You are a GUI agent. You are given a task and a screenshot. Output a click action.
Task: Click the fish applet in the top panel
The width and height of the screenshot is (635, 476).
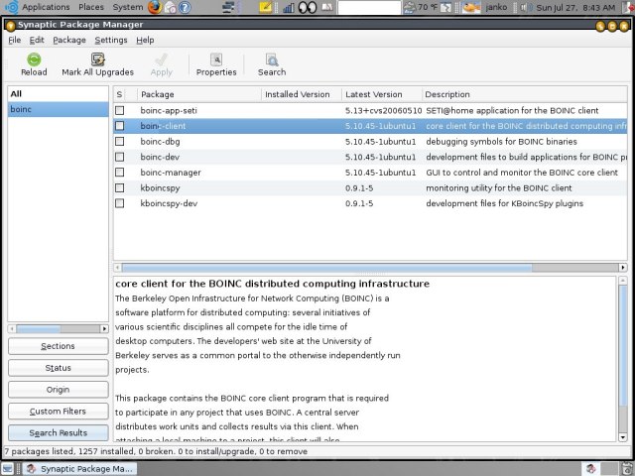[x=471, y=7]
